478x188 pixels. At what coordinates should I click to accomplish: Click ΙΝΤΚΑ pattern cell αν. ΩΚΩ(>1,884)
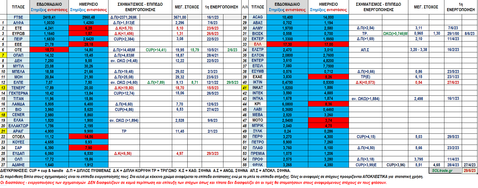pos(365,99)
